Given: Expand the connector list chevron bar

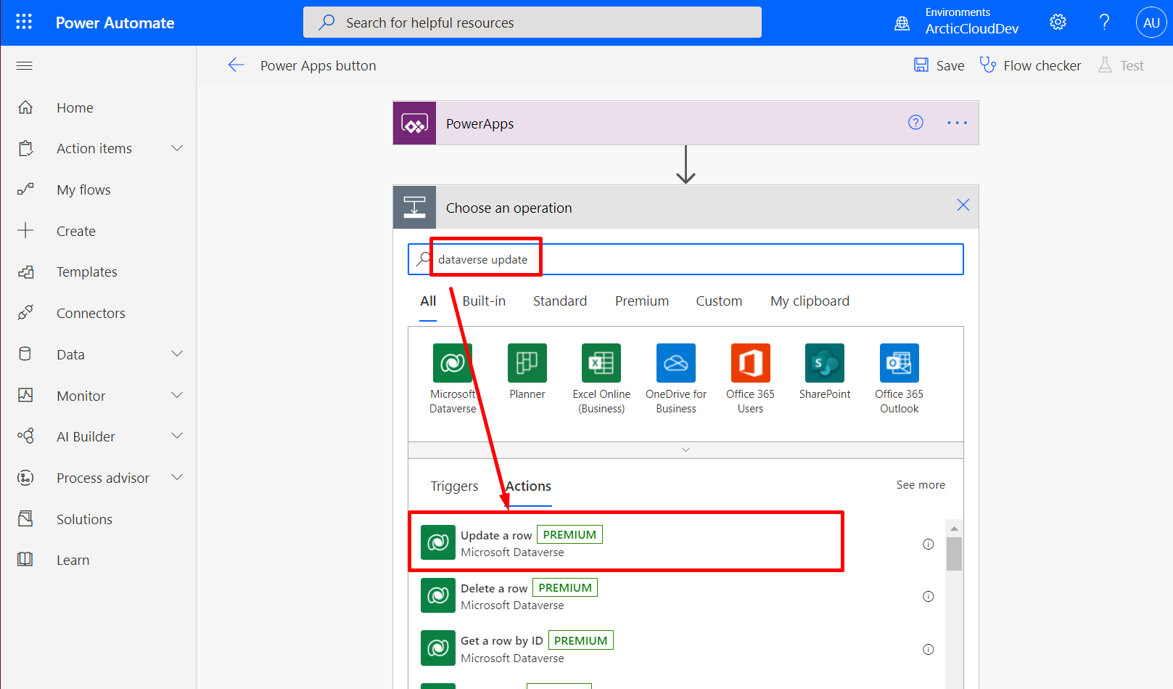Looking at the screenshot, I should pos(686,450).
